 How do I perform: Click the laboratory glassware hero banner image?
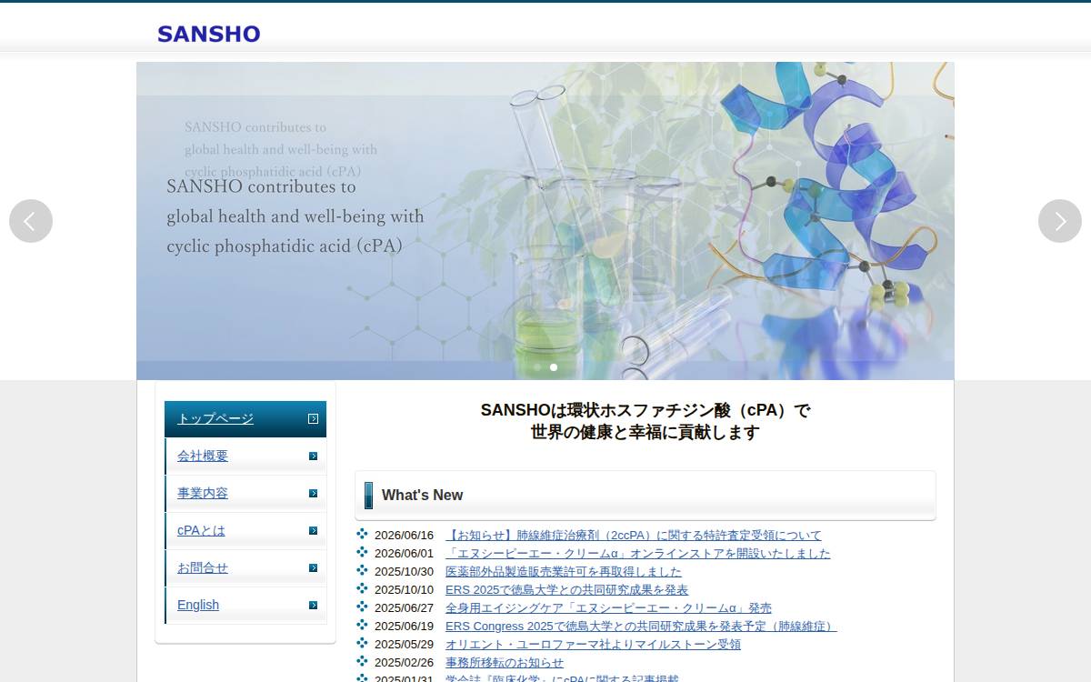click(545, 221)
